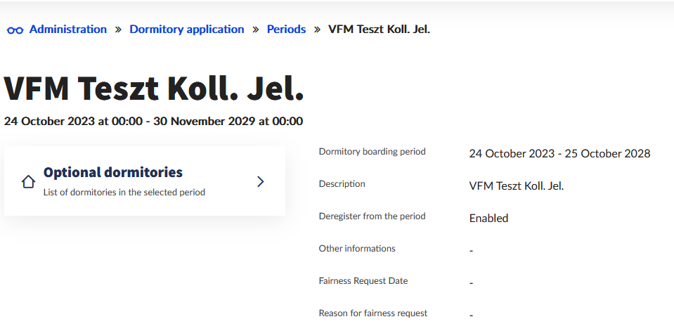The height and width of the screenshot is (331, 674).
Task: Click the Fairness Request Date label
Action: pos(363,281)
